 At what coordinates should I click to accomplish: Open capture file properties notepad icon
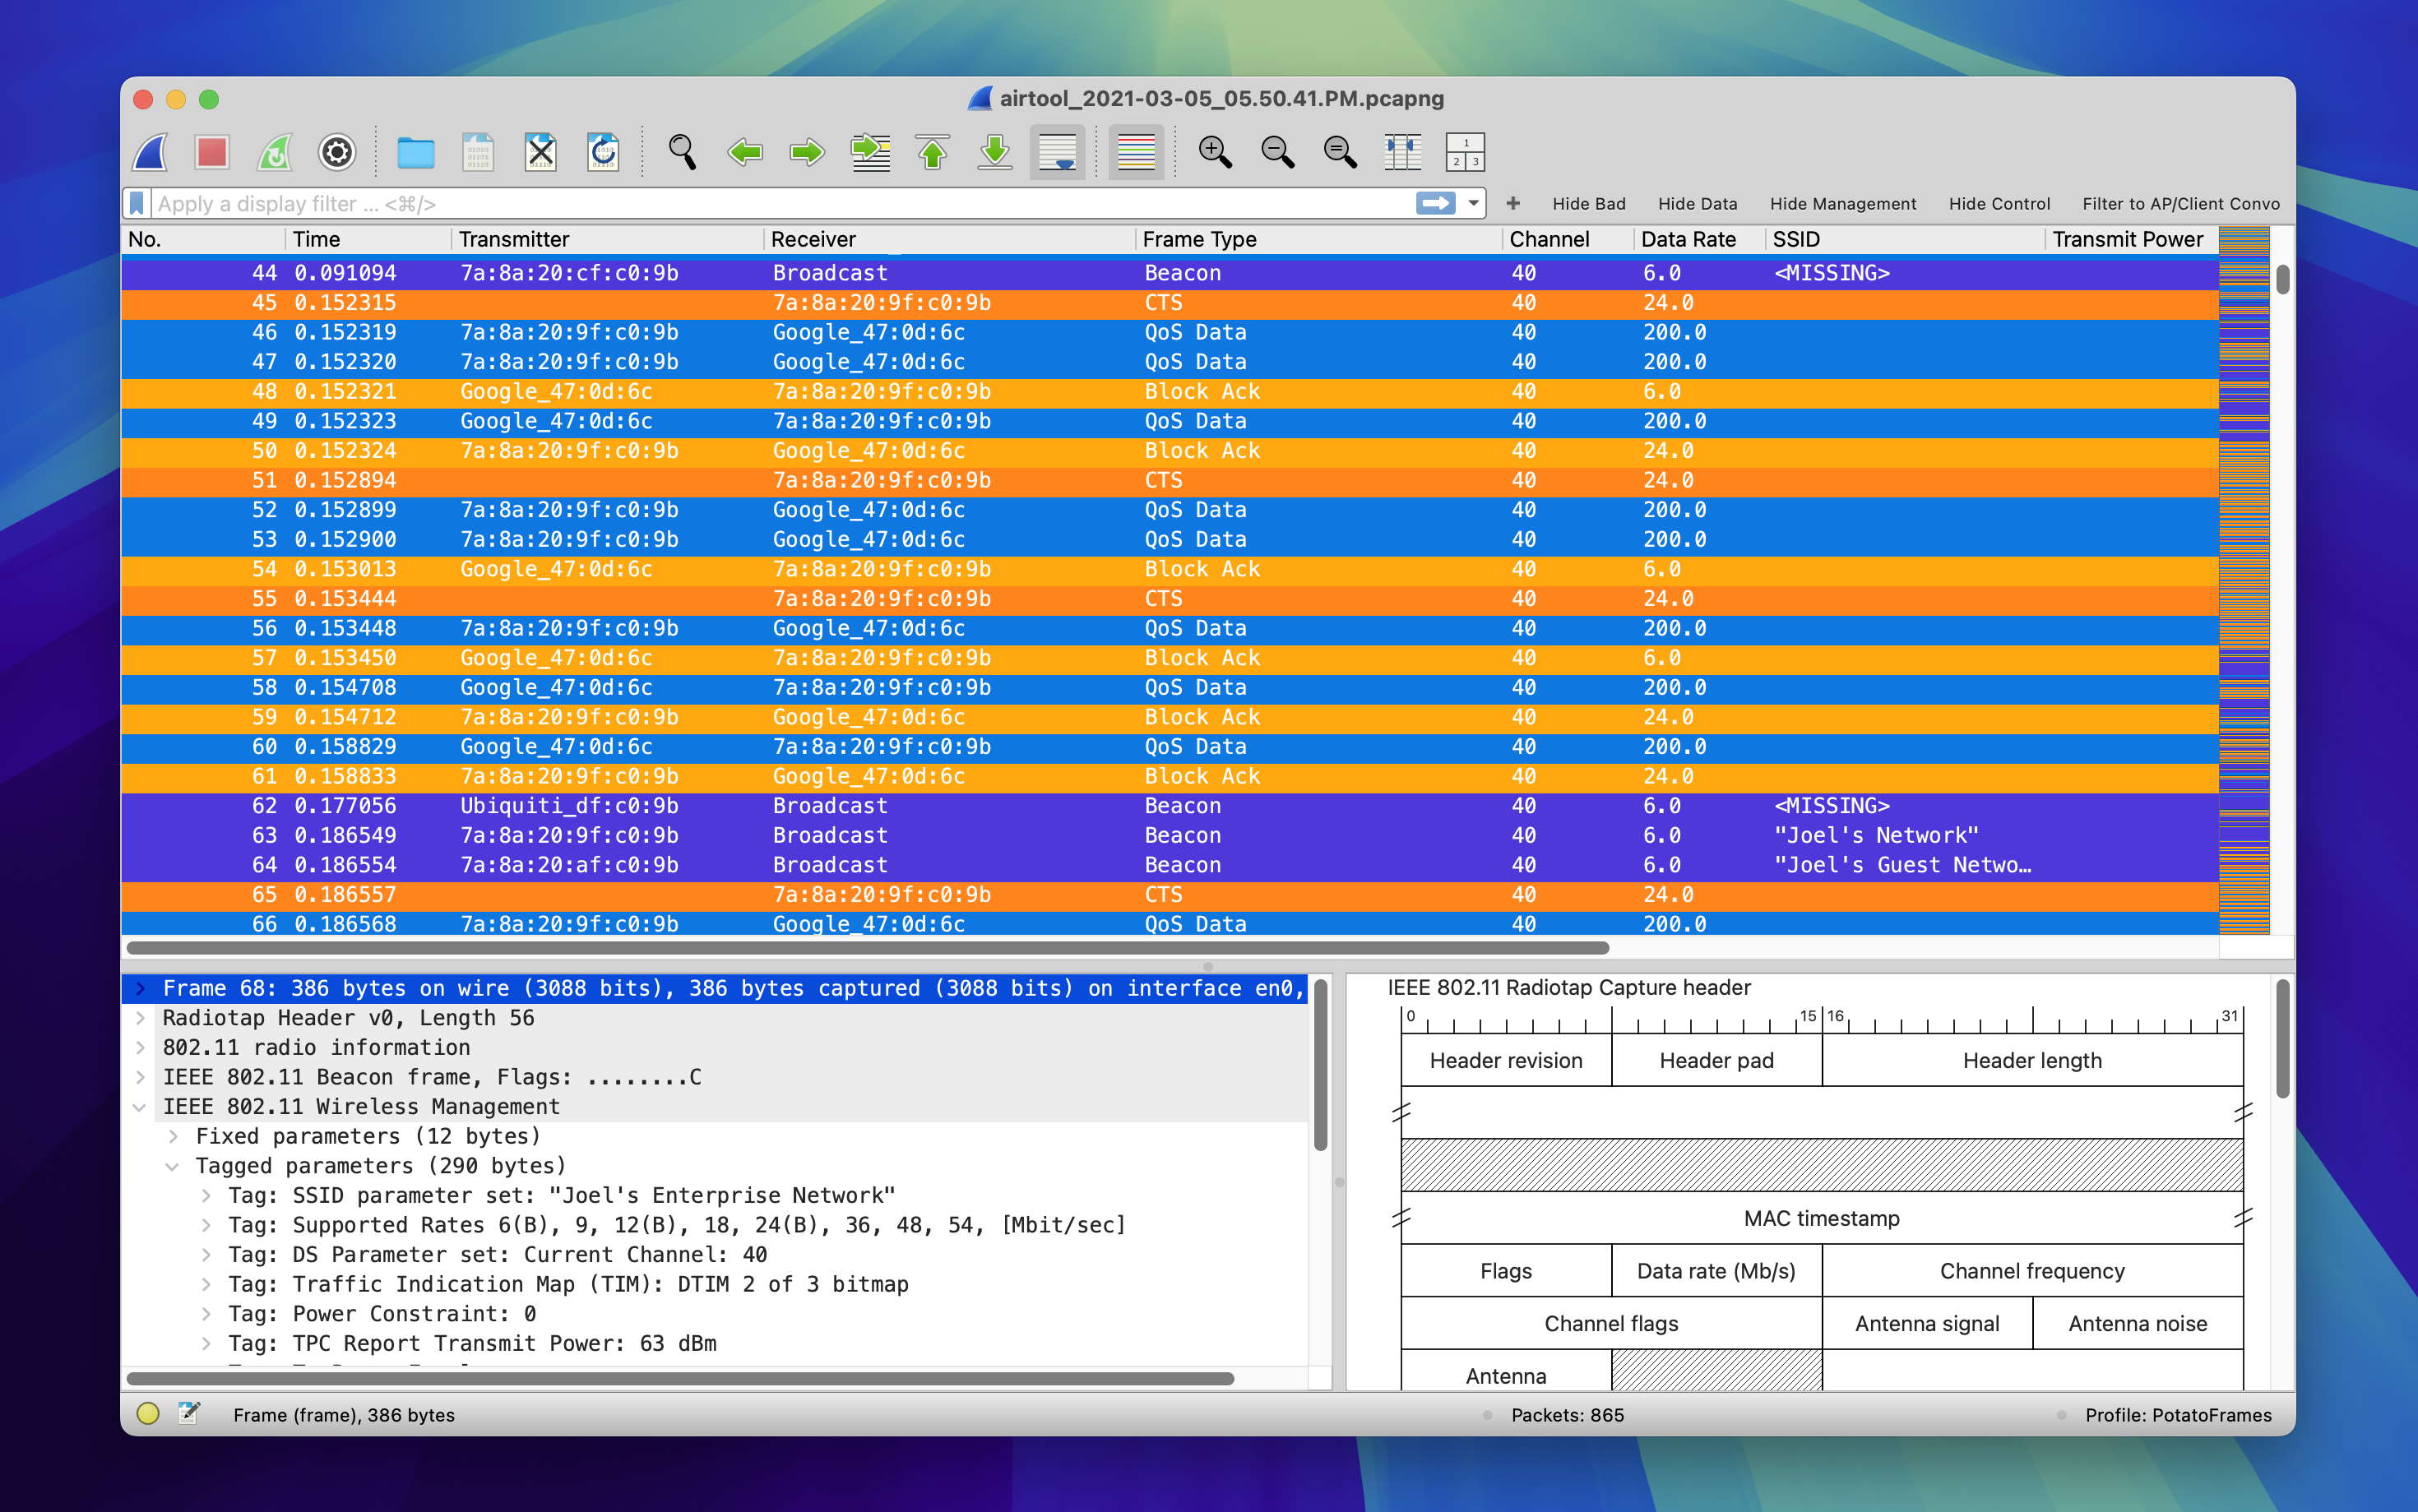[x=189, y=1414]
